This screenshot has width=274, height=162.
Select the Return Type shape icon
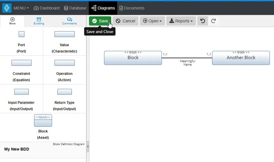(65, 92)
